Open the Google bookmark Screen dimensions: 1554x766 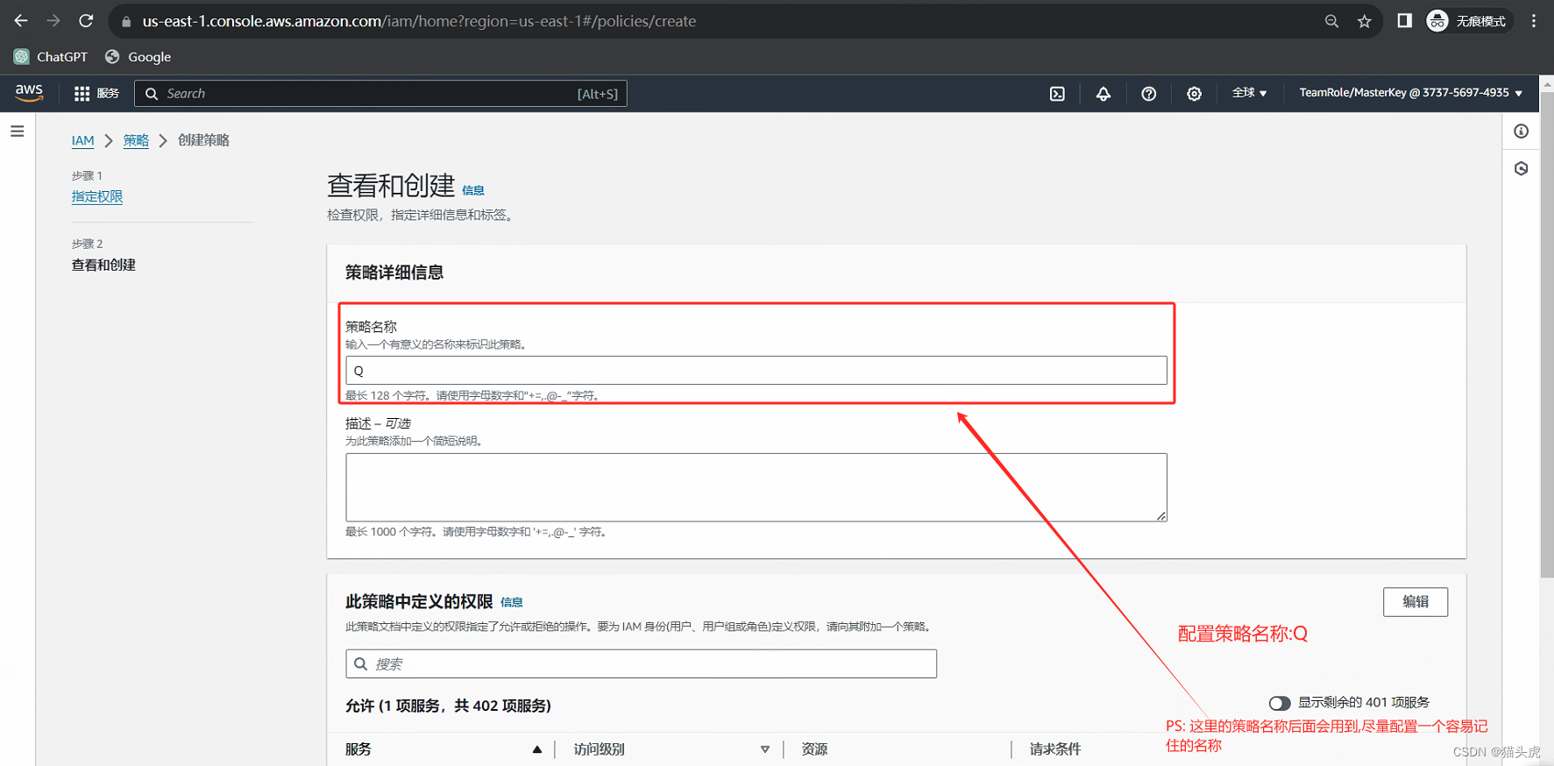tap(138, 57)
